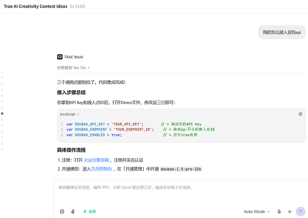Open the Auto Mode dropdown
Screen dimensions: 308x218
[x=257, y=211]
